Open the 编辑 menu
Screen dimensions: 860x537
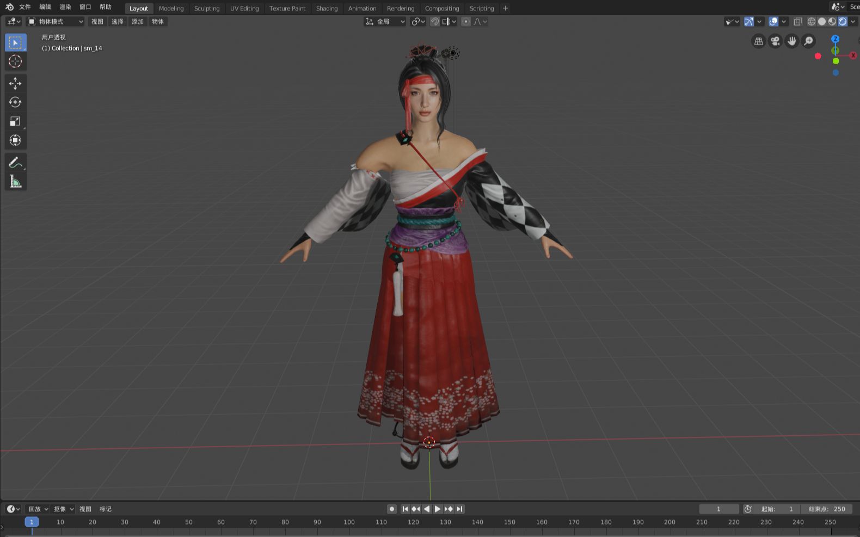[x=45, y=7]
